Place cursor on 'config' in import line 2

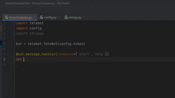click(36, 28)
